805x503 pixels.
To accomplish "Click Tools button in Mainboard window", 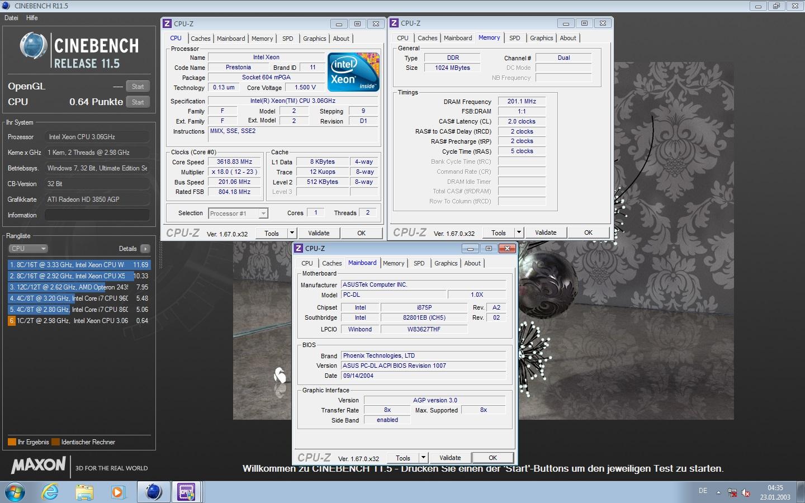I will tap(403, 458).
